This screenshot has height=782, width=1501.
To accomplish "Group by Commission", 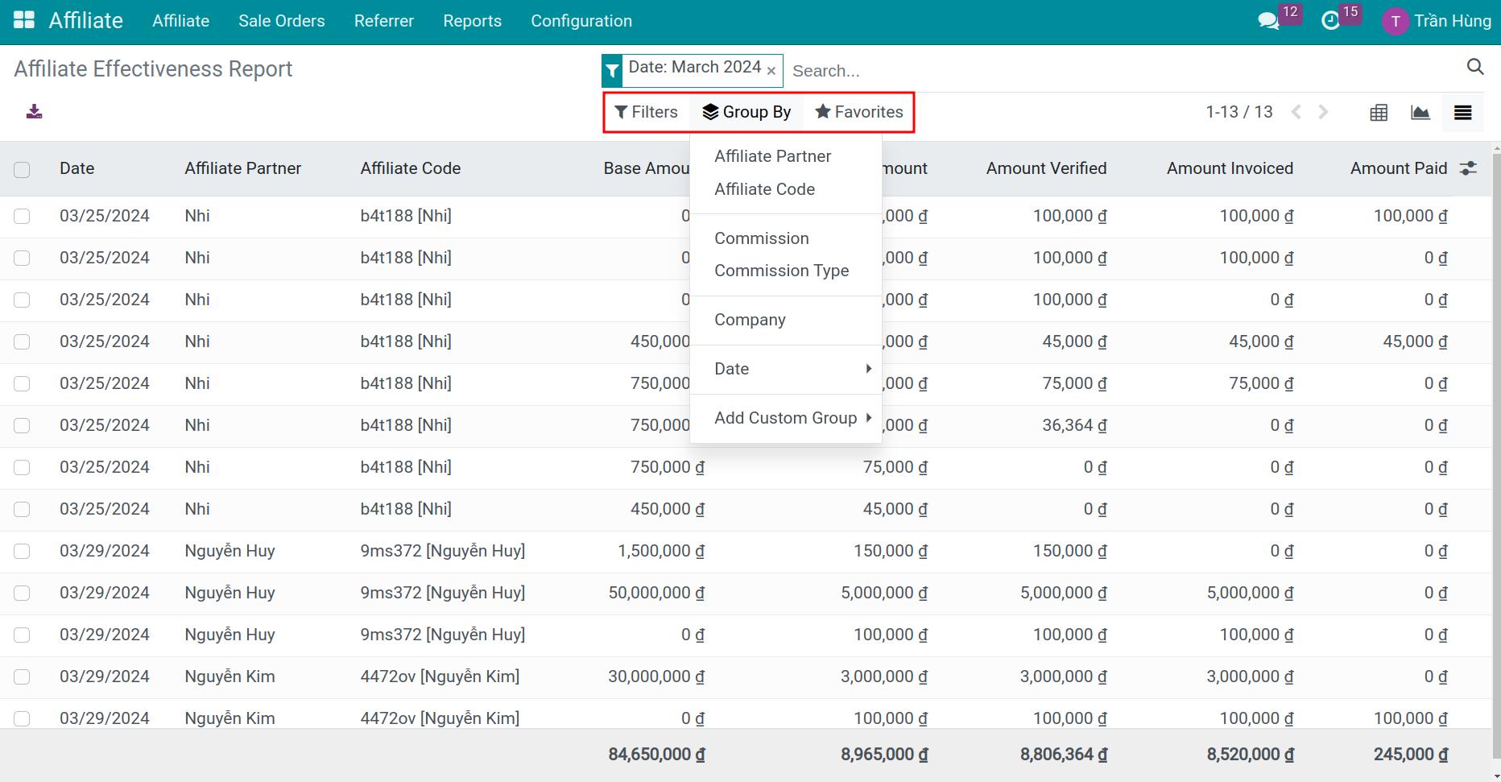I will [x=786, y=238].
